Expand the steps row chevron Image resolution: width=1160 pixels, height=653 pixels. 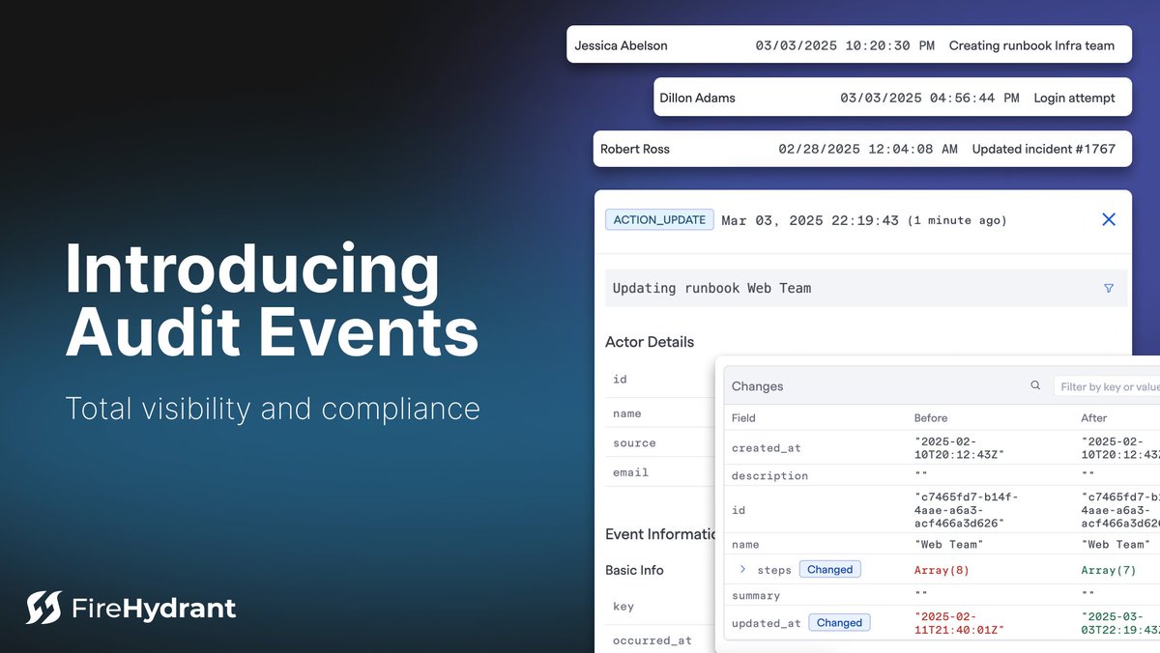pyautogui.click(x=742, y=570)
